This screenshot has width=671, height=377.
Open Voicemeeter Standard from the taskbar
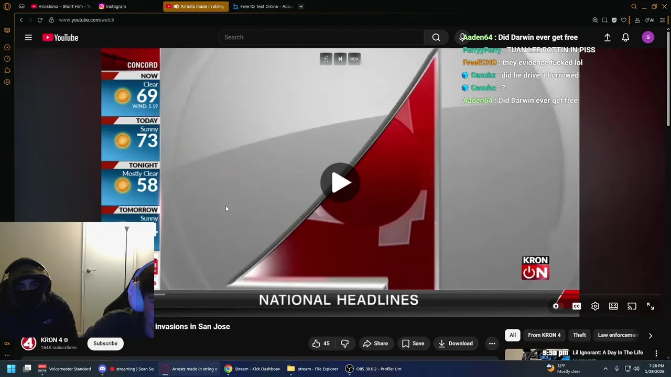[64, 369]
